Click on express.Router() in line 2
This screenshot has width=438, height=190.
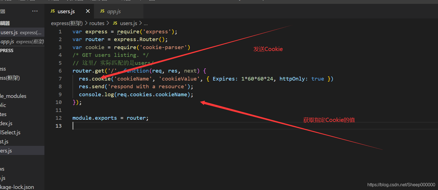139,39
